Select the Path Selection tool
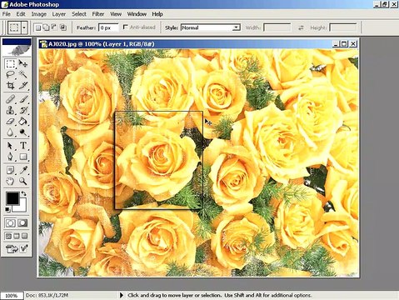This screenshot has height=300, width=399. pyautogui.click(x=10, y=146)
